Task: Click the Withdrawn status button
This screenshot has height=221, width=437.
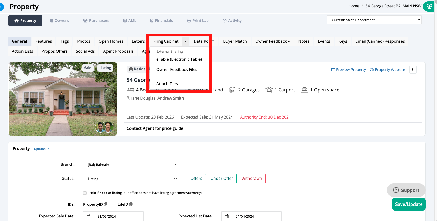Action: pos(252,179)
